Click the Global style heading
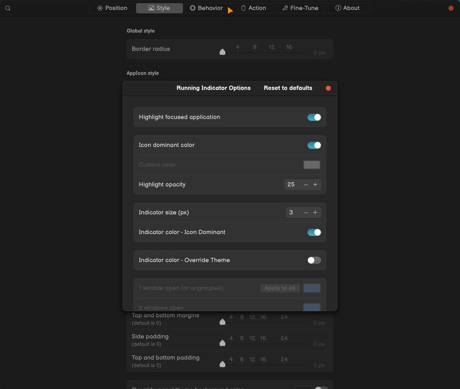 pyautogui.click(x=141, y=31)
